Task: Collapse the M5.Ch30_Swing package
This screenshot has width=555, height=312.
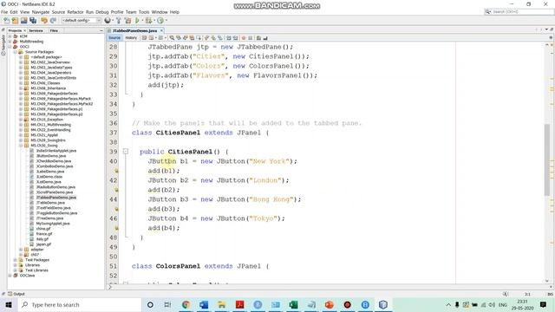Action: tap(21, 146)
